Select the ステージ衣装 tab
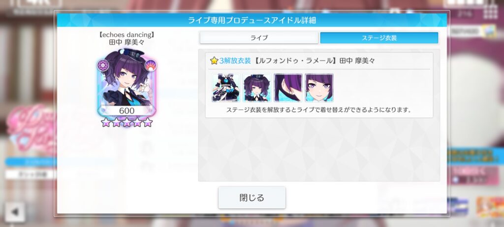Viewport: 504px width, 227px height. coord(379,38)
